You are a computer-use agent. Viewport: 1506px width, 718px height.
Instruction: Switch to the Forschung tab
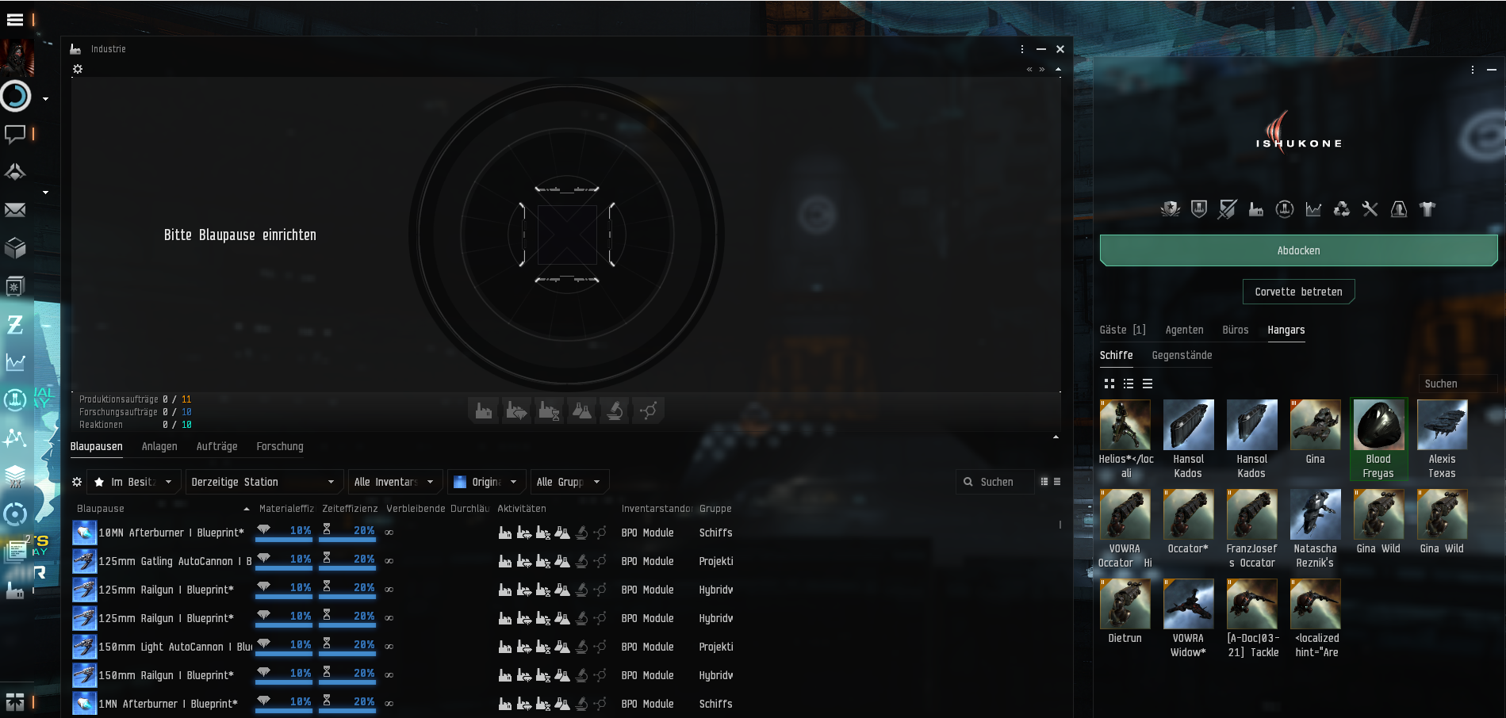coord(280,447)
